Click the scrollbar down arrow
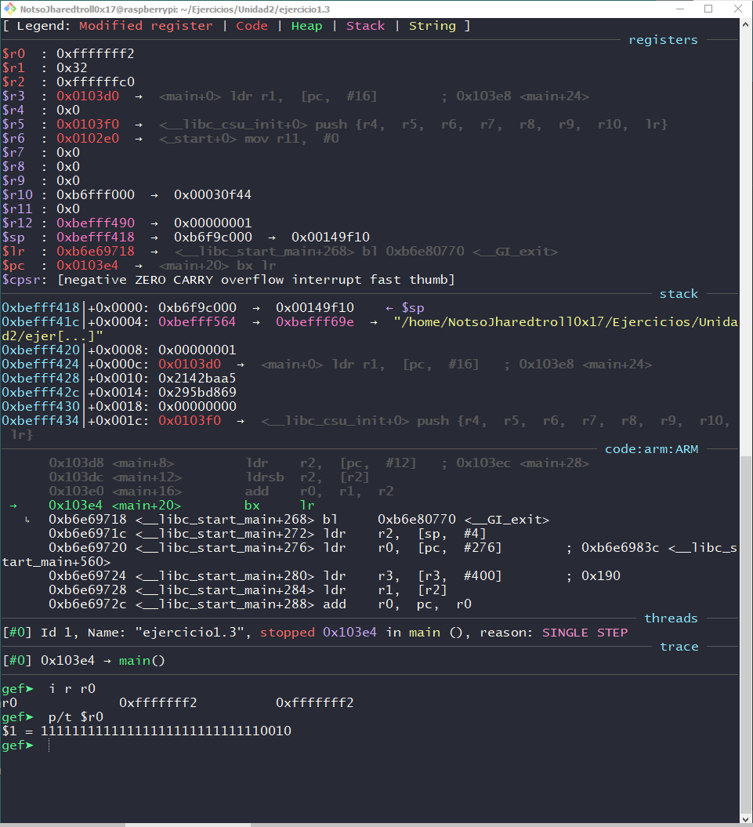 coord(745,818)
